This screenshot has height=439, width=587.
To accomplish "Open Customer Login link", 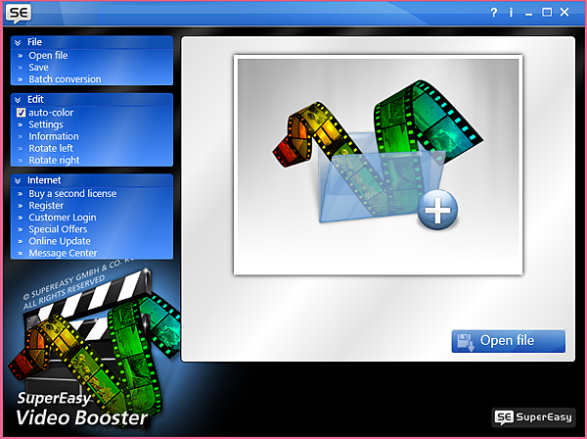I will (63, 218).
